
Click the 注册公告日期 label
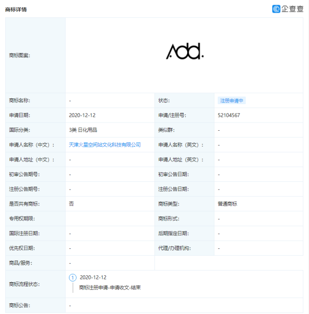click(174, 189)
